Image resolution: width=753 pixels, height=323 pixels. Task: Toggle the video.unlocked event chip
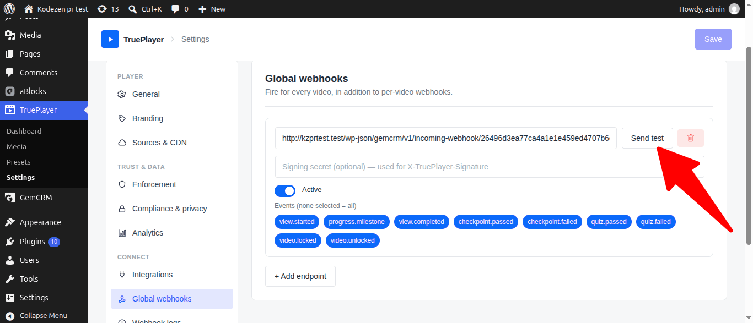[353, 240]
